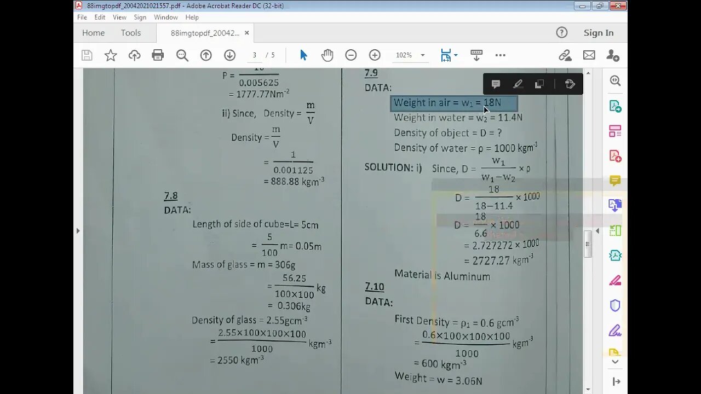Open the Edit menu
701x394 pixels.
tap(100, 17)
